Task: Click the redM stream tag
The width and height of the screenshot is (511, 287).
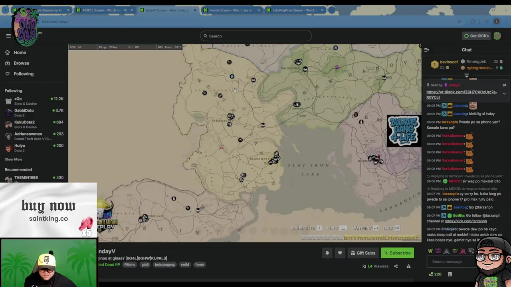Action: [x=185, y=265]
